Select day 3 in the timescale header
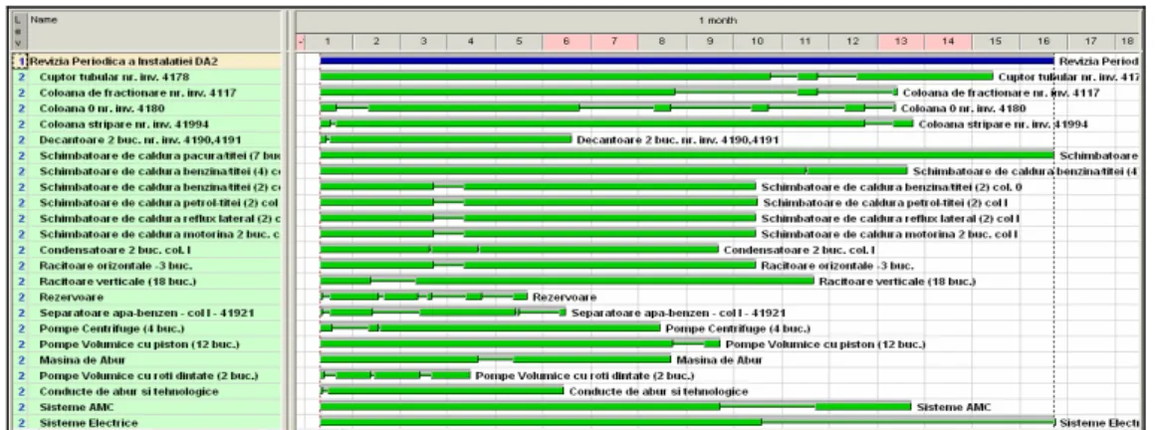Screen dimensions: 1156x430 (423, 43)
